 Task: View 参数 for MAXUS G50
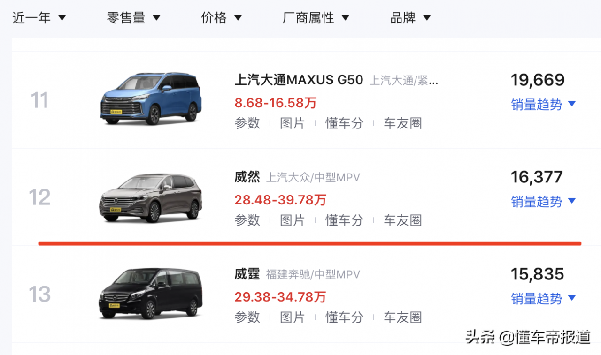point(247,123)
